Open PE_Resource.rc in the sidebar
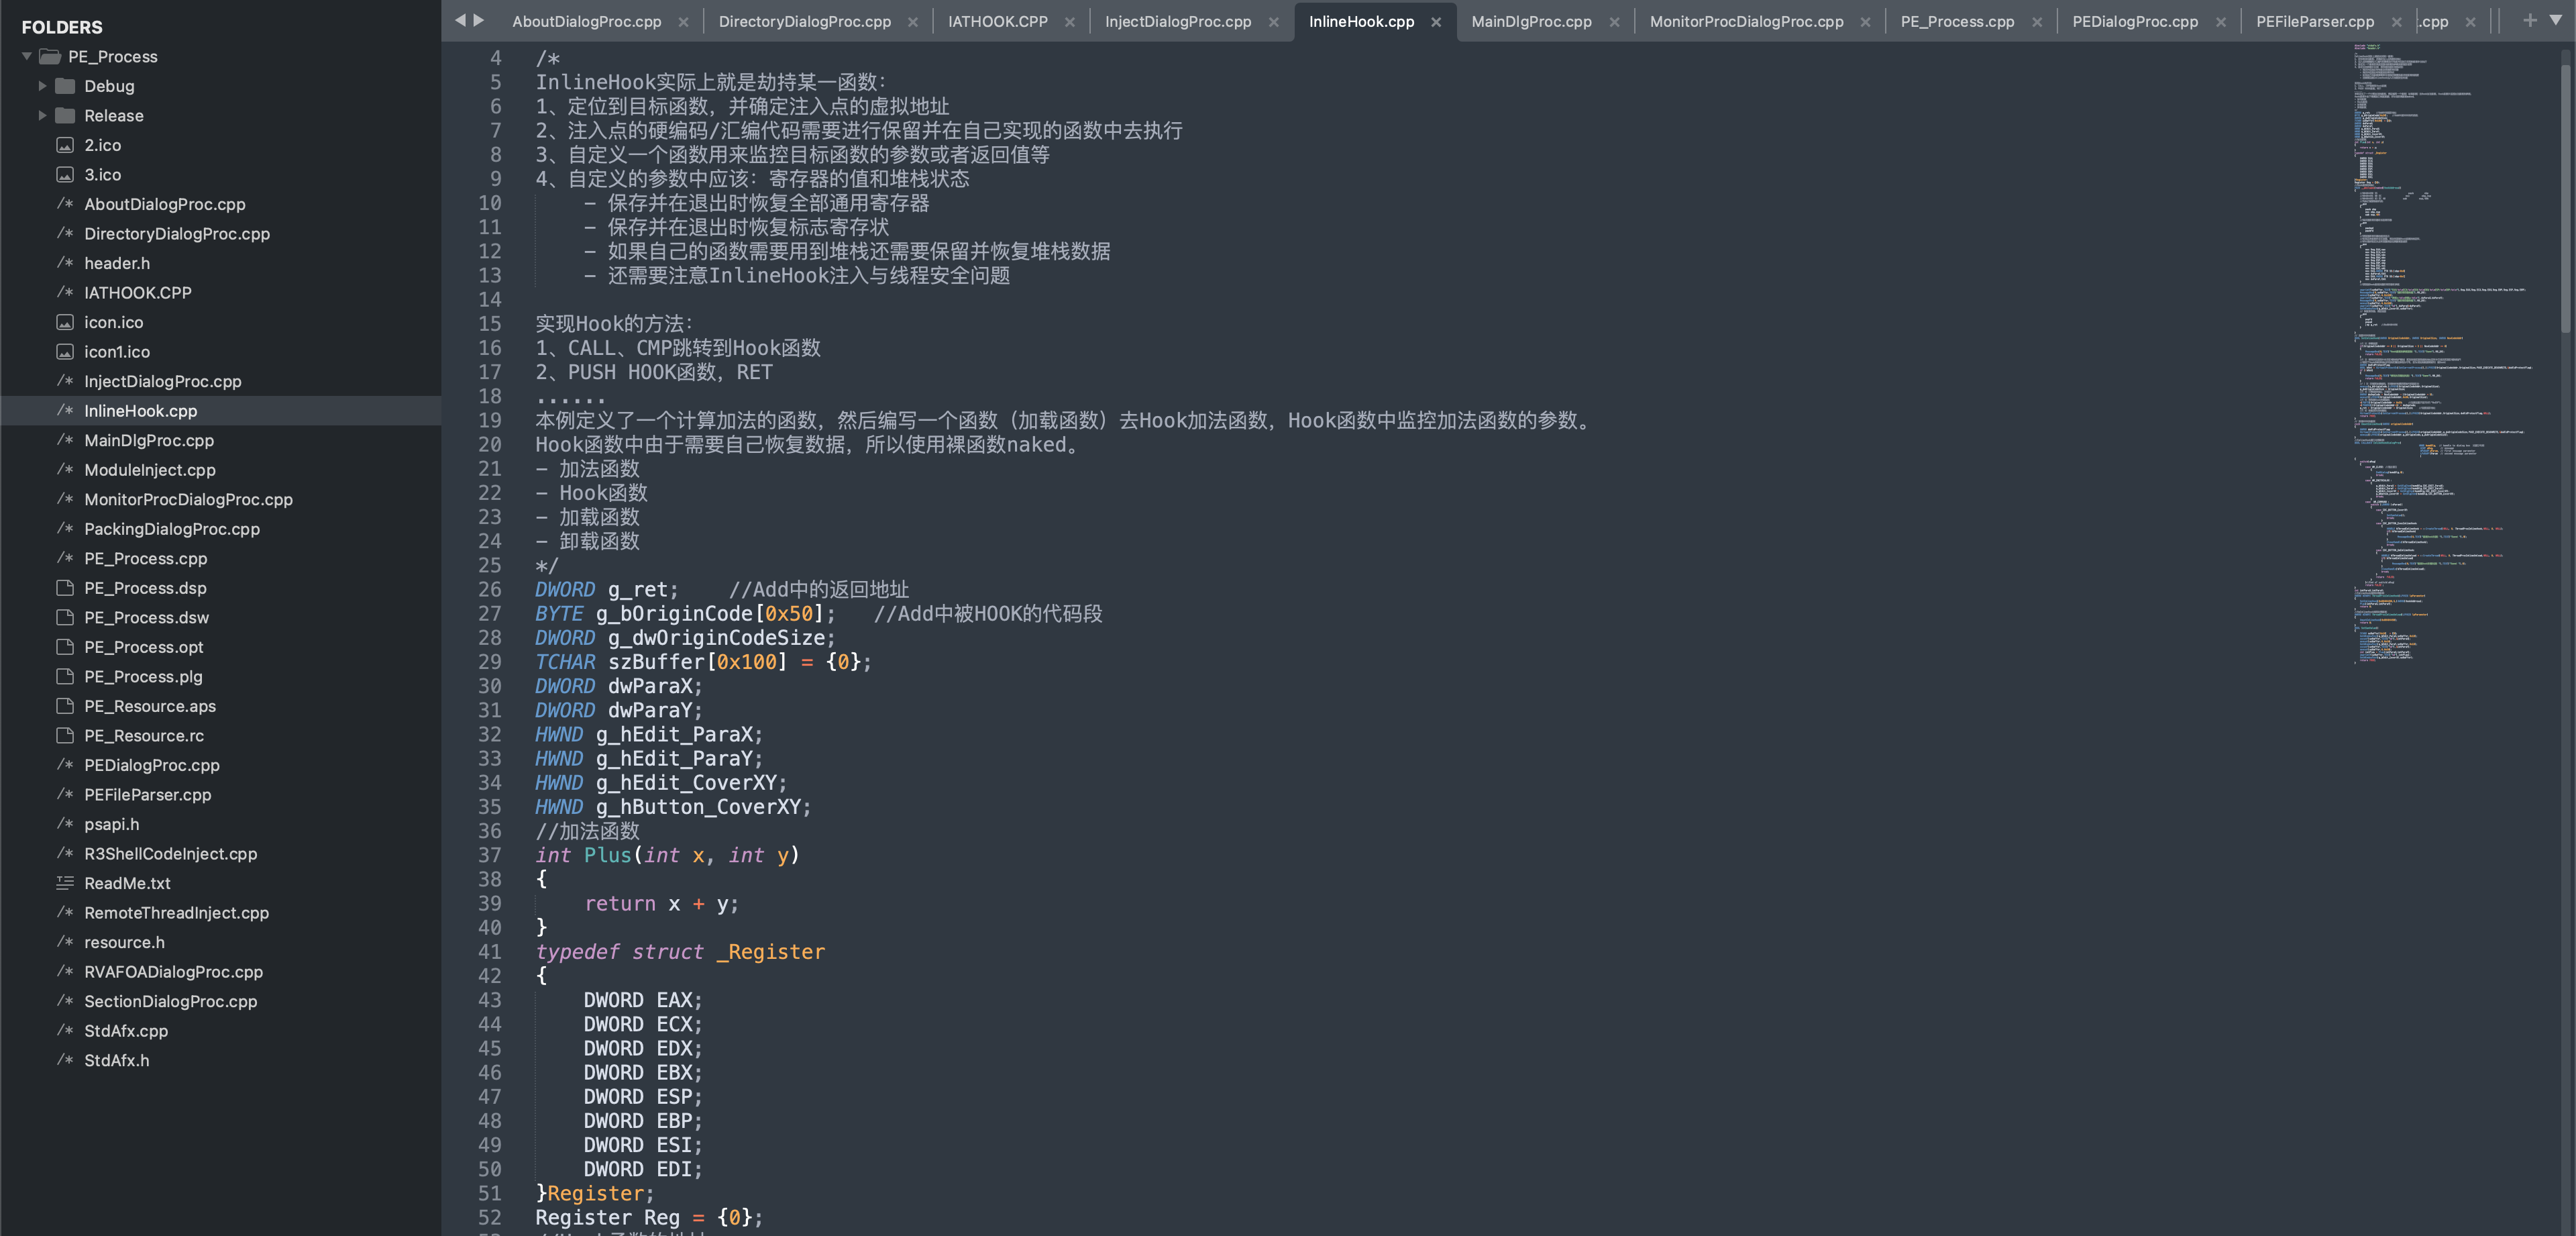This screenshot has height=1236, width=2576. tap(143, 736)
